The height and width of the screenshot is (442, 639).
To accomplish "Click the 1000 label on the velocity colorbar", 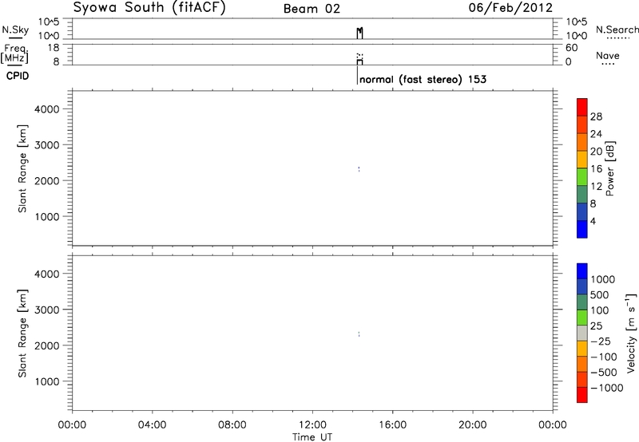I will [x=603, y=279].
